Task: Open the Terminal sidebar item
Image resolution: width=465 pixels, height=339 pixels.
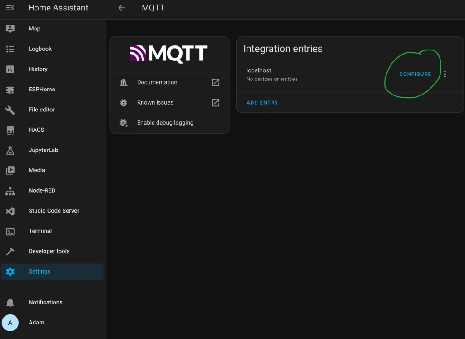Action: [x=40, y=231]
